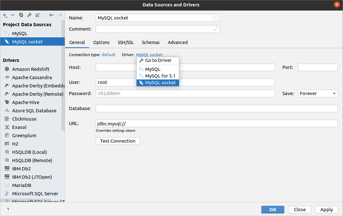This screenshot has height=216, width=343.
Task: Confirm settings with OK
Action: [272, 210]
